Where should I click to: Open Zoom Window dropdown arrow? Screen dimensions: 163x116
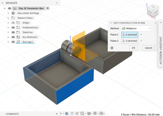(x=86, y=114)
